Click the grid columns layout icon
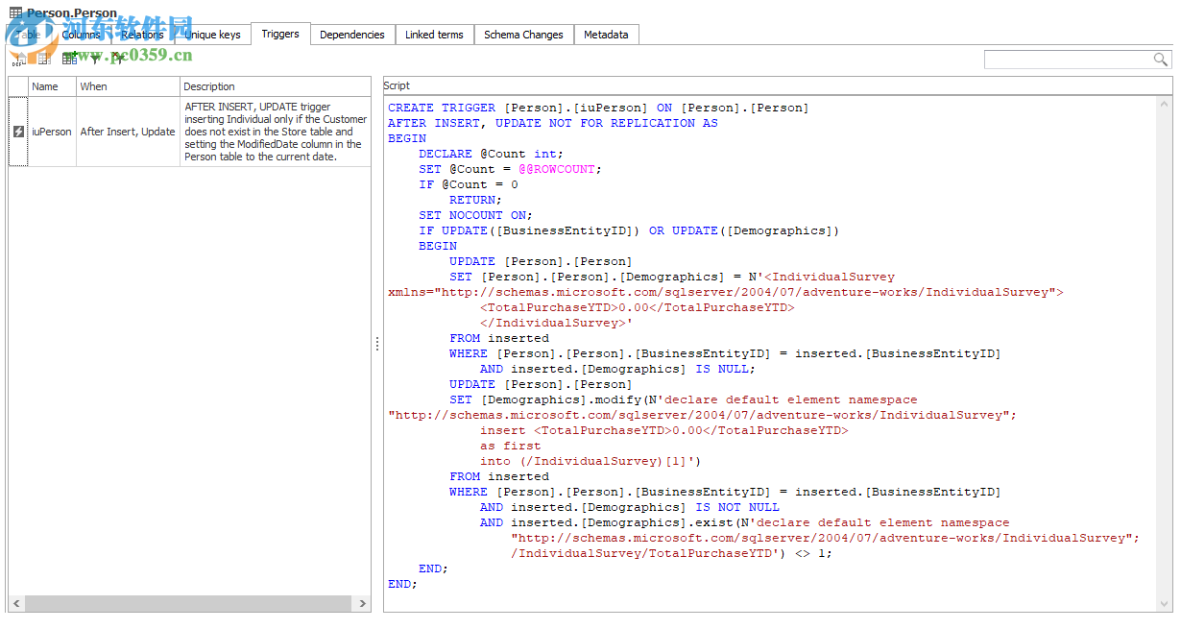 tap(44, 60)
